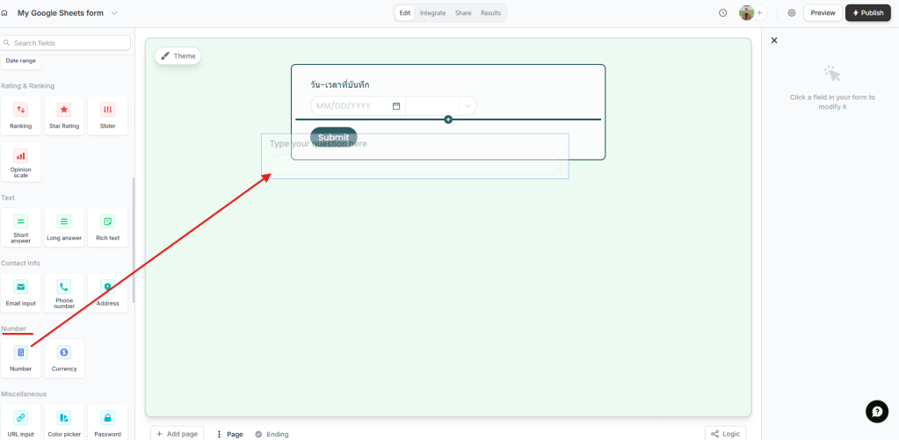Switch to the Results tab
899x440 pixels.
coord(490,13)
